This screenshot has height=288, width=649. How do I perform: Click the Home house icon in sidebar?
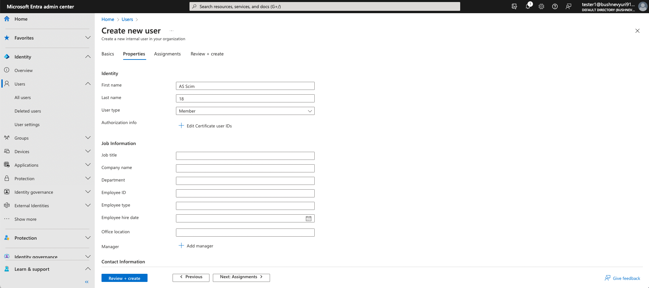click(x=7, y=19)
